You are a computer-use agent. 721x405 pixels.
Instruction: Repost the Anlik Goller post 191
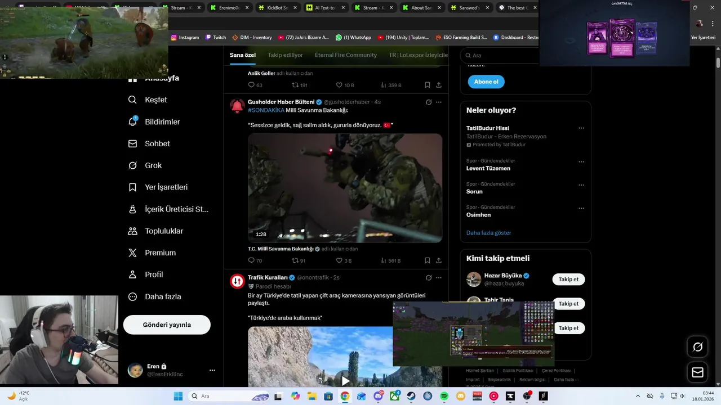(299, 85)
